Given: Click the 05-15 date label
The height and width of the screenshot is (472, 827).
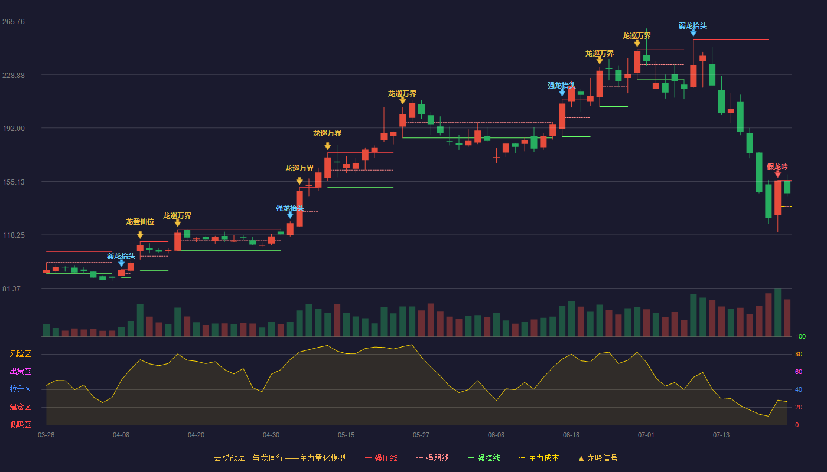Looking at the screenshot, I should click(x=346, y=435).
